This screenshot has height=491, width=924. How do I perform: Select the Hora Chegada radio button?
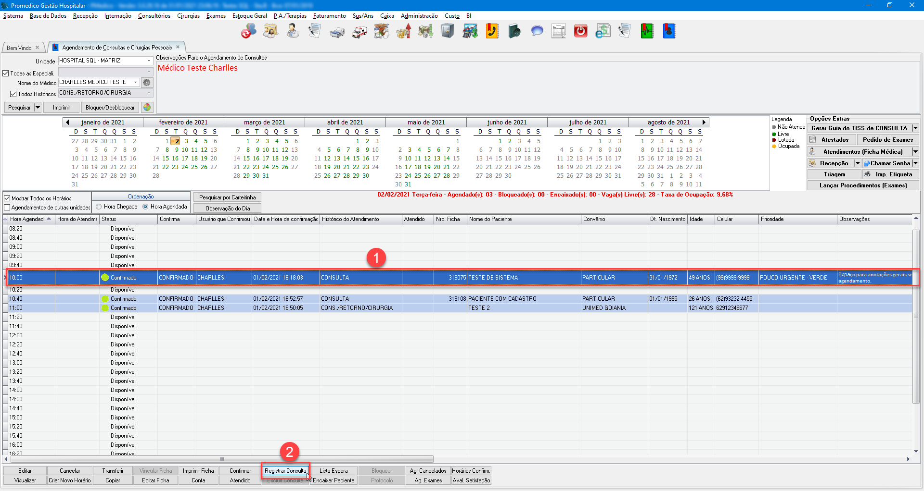coord(99,207)
